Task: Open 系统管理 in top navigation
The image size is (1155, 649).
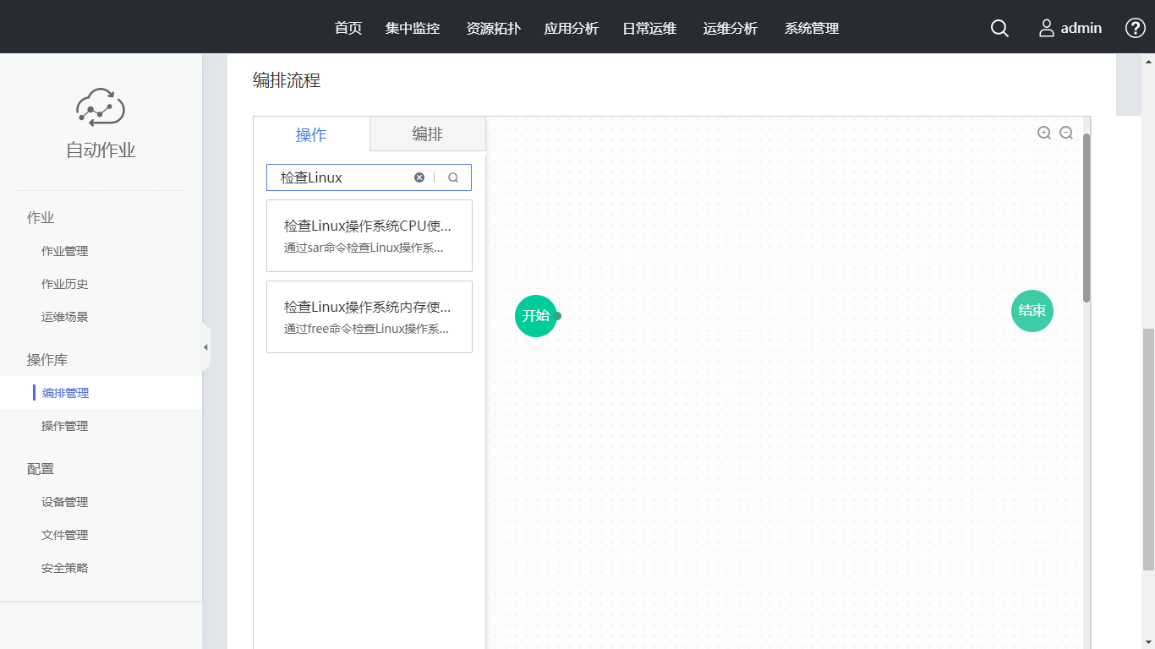Action: click(812, 28)
